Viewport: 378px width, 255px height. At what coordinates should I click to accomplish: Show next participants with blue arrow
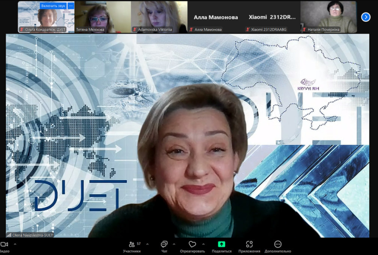click(366, 17)
